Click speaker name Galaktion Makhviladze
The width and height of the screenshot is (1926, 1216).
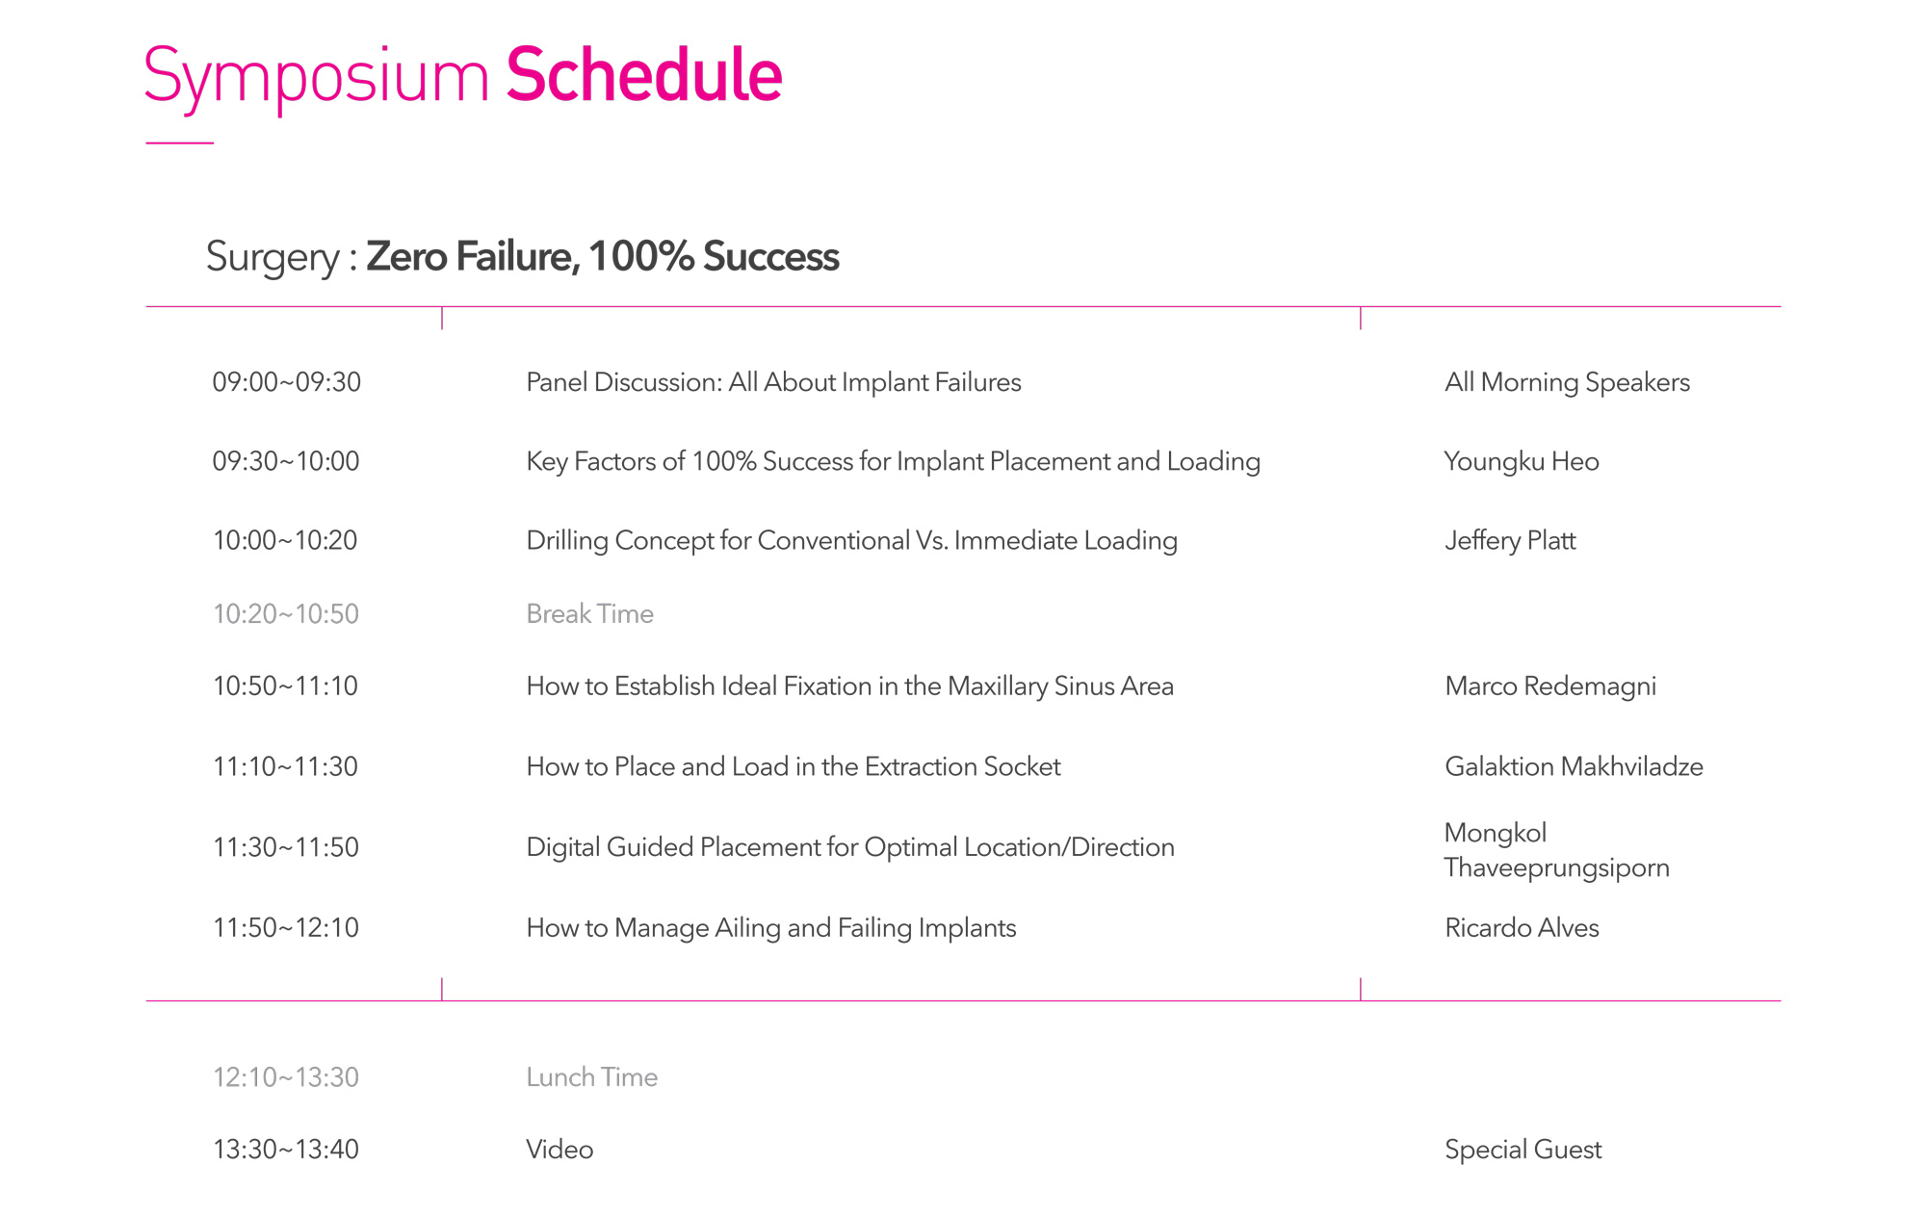click(1574, 766)
